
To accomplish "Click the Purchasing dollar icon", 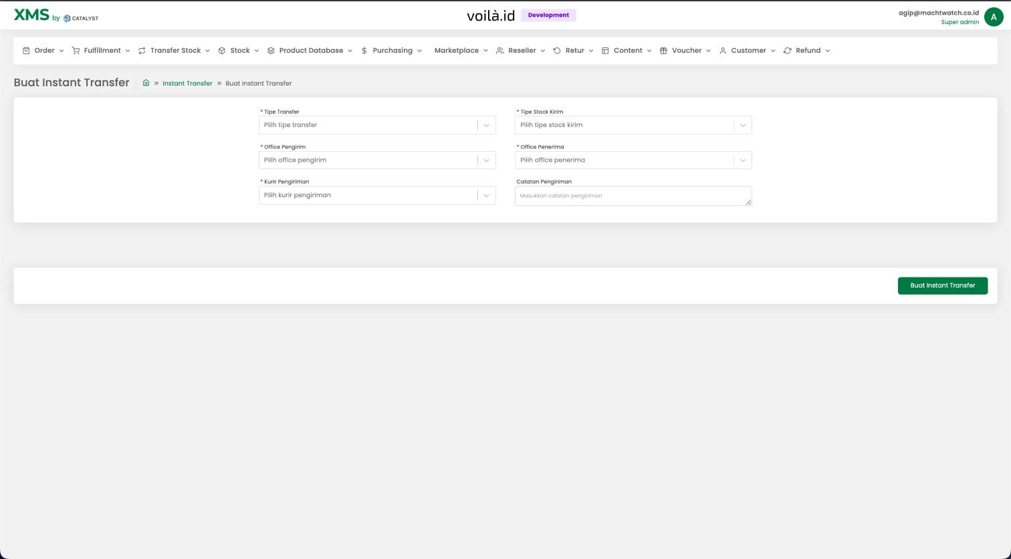I will 364,51.
